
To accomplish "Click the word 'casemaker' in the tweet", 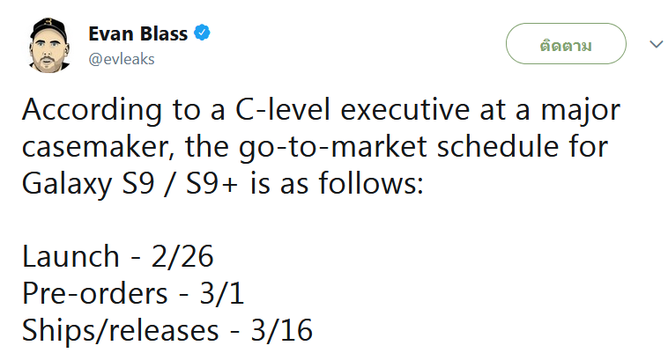I will pyautogui.click(x=95, y=147).
